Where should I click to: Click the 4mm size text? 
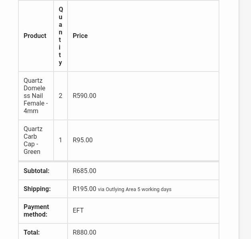pyautogui.click(x=31, y=111)
